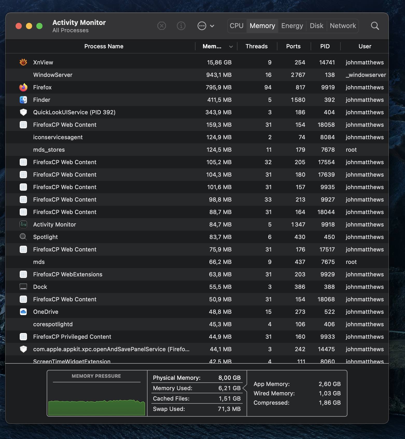The image size is (405, 439).
Task: Switch to the CPU tab
Action: coord(236,26)
